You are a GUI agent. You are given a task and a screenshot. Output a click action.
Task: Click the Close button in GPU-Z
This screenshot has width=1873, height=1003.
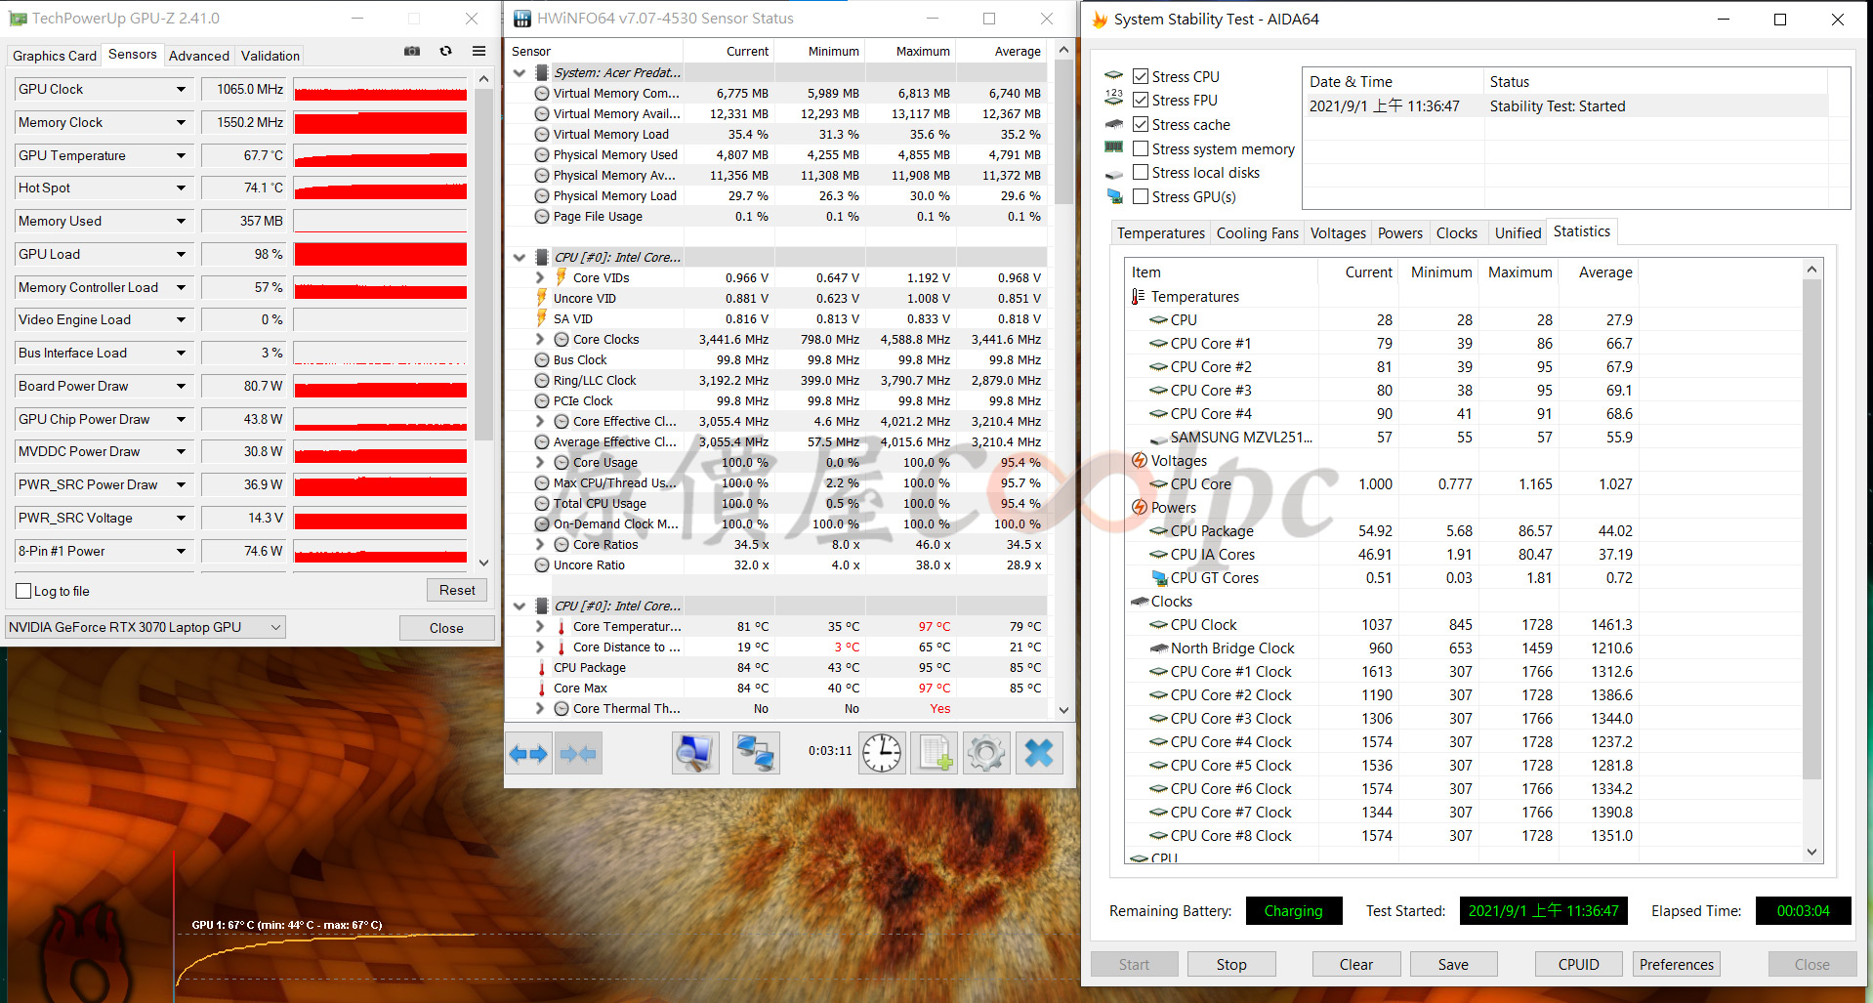[446, 628]
